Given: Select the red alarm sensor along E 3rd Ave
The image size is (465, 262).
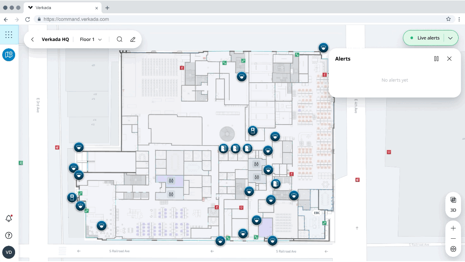Looking at the screenshot, I should (x=57, y=147).
